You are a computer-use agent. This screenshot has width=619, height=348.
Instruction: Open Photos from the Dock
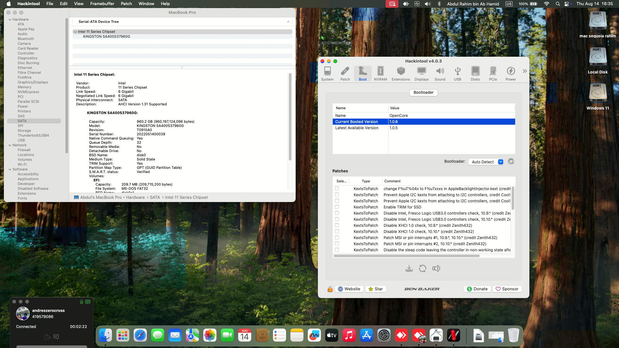(x=210, y=335)
